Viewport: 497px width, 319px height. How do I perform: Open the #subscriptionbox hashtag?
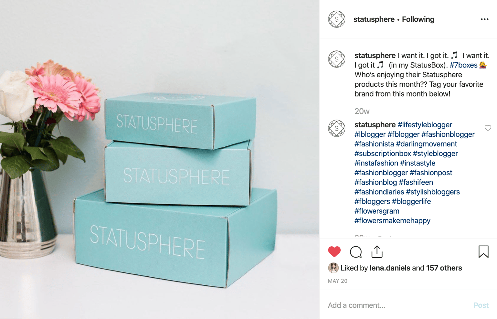coord(383,154)
